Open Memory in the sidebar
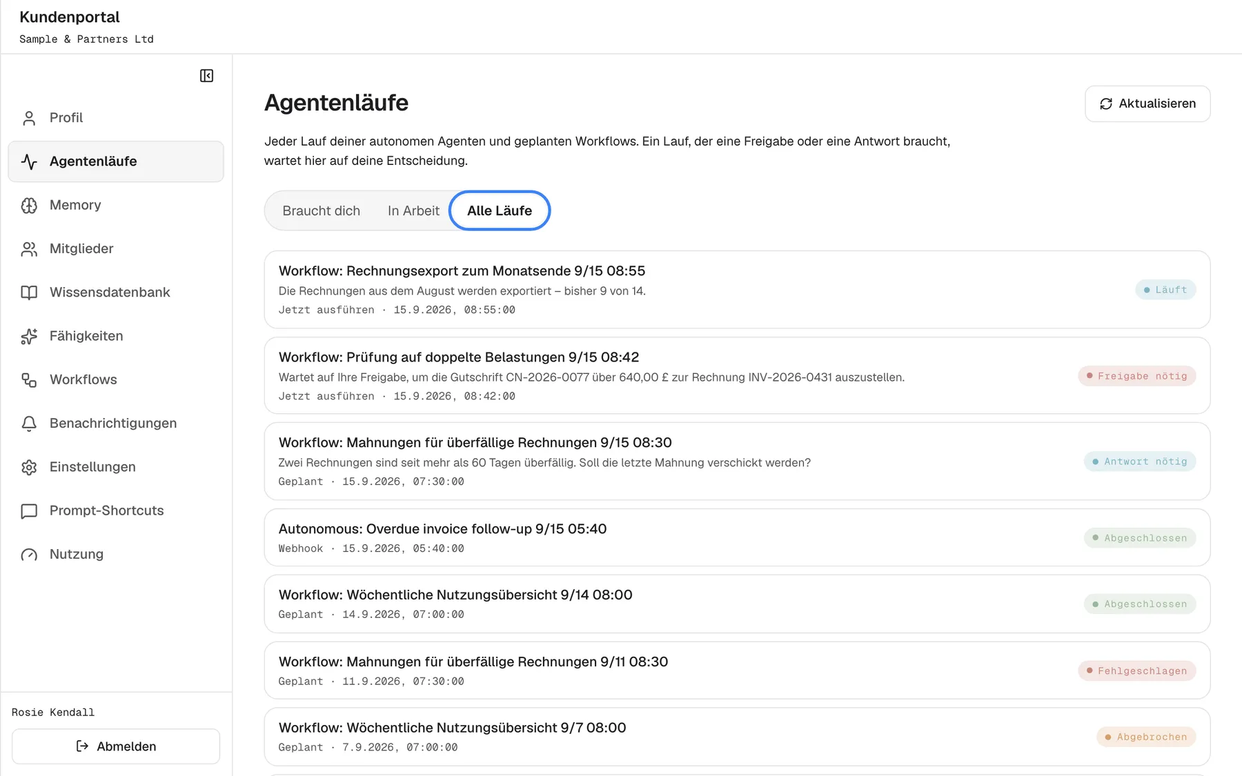1242x776 pixels. 116,205
